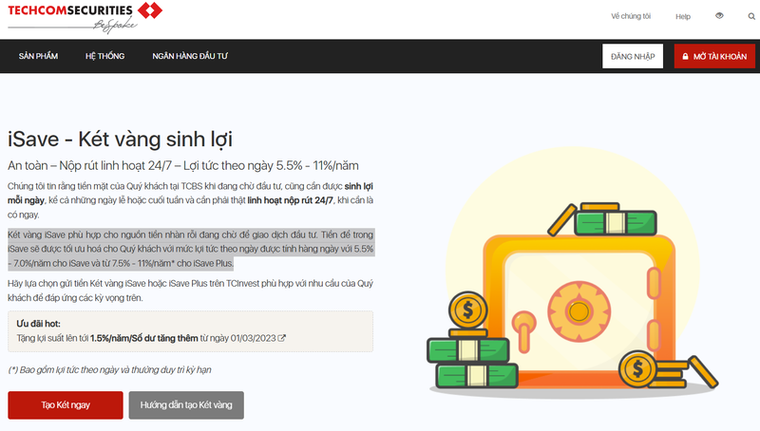The image size is (760, 431).
Task: Click the padlock icon on Mở Tài Khoản
Action: (x=685, y=57)
